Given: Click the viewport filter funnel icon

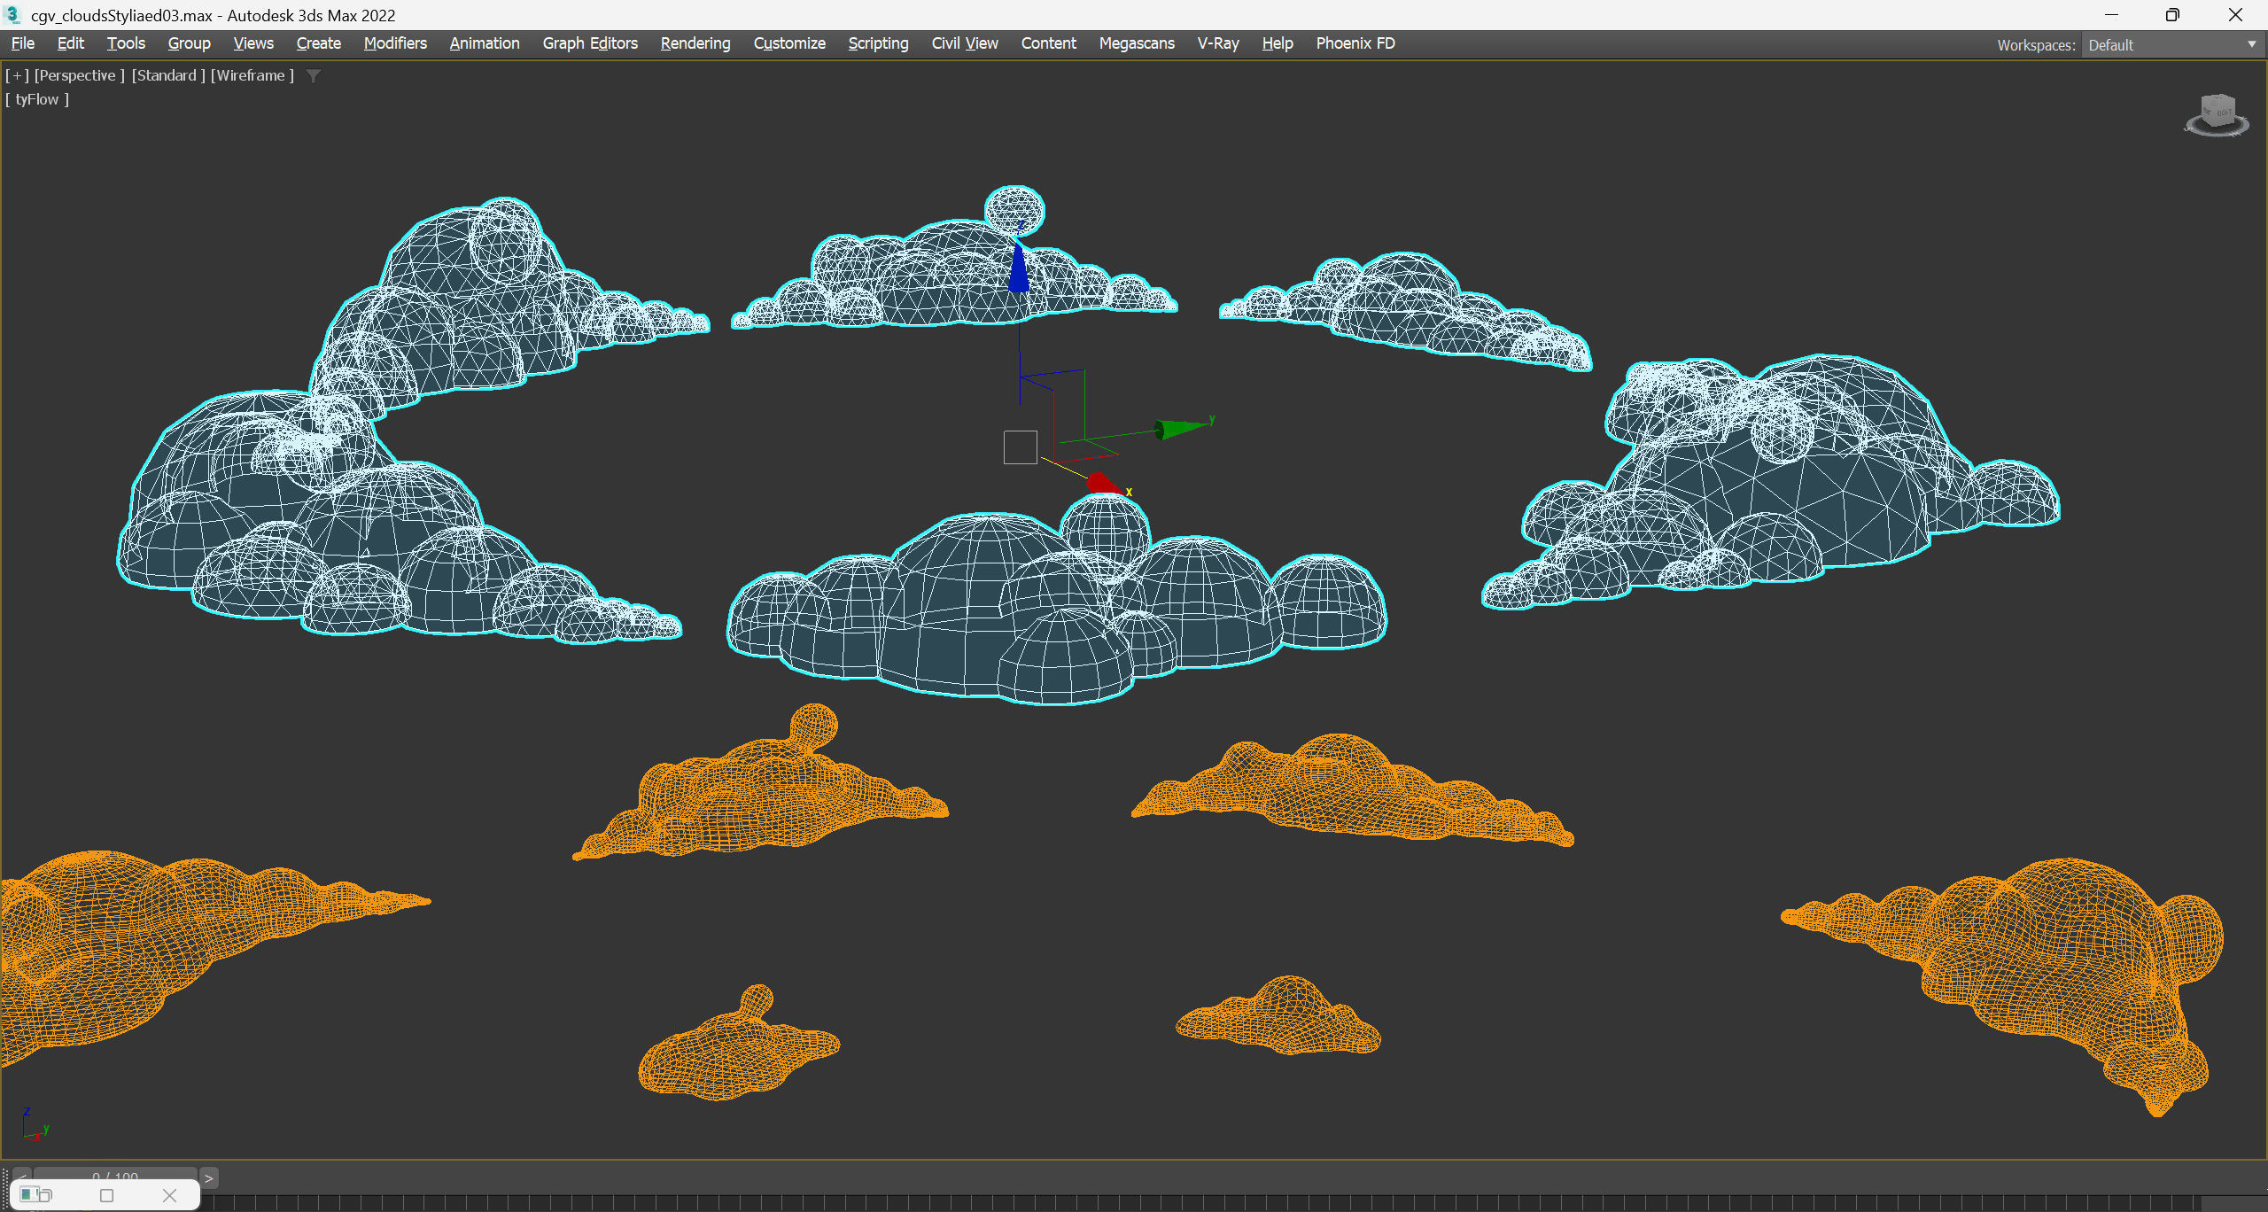Looking at the screenshot, I should (x=313, y=76).
